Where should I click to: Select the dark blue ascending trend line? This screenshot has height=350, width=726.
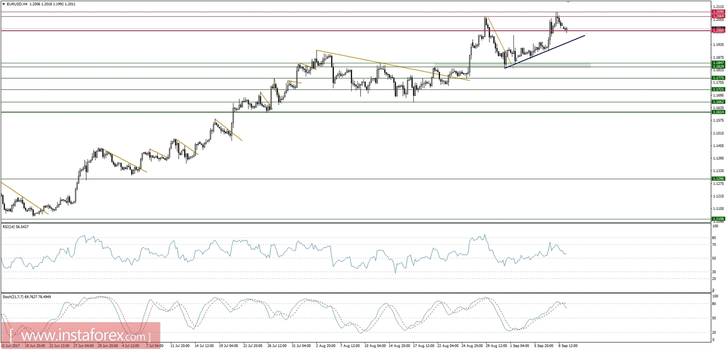[544, 52]
